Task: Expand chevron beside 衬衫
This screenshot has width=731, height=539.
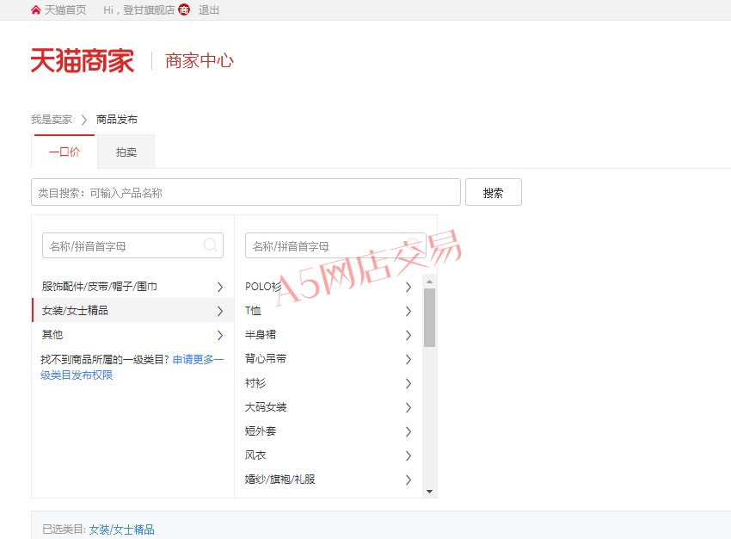Action: 408,383
